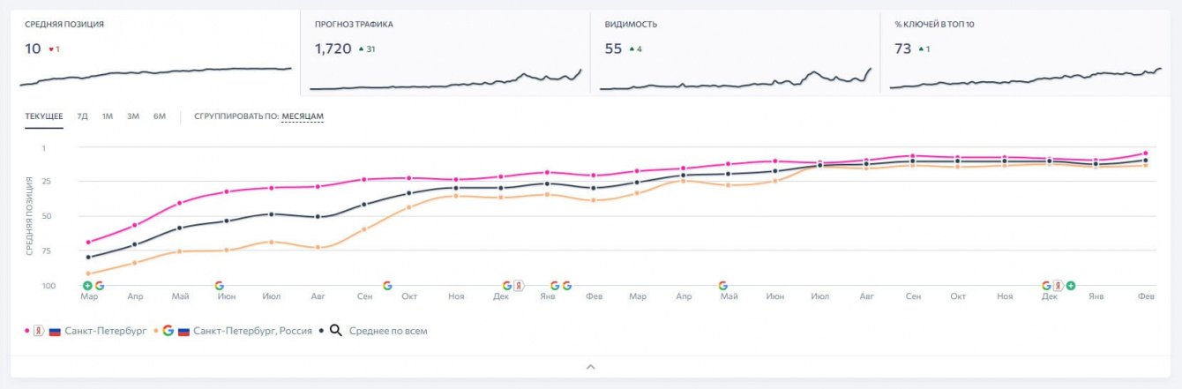Image resolution: width=1182 pixels, height=389 pixels.
Task: Select the ТЕКУЩЕЕ period tab
Action: pos(44,116)
